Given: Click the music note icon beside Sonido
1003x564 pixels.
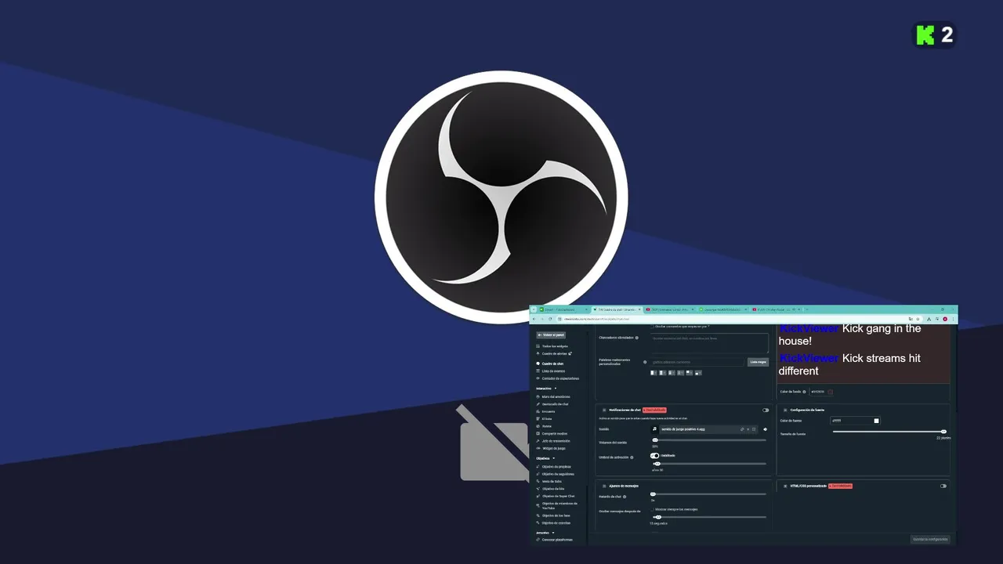Looking at the screenshot, I should (654, 429).
